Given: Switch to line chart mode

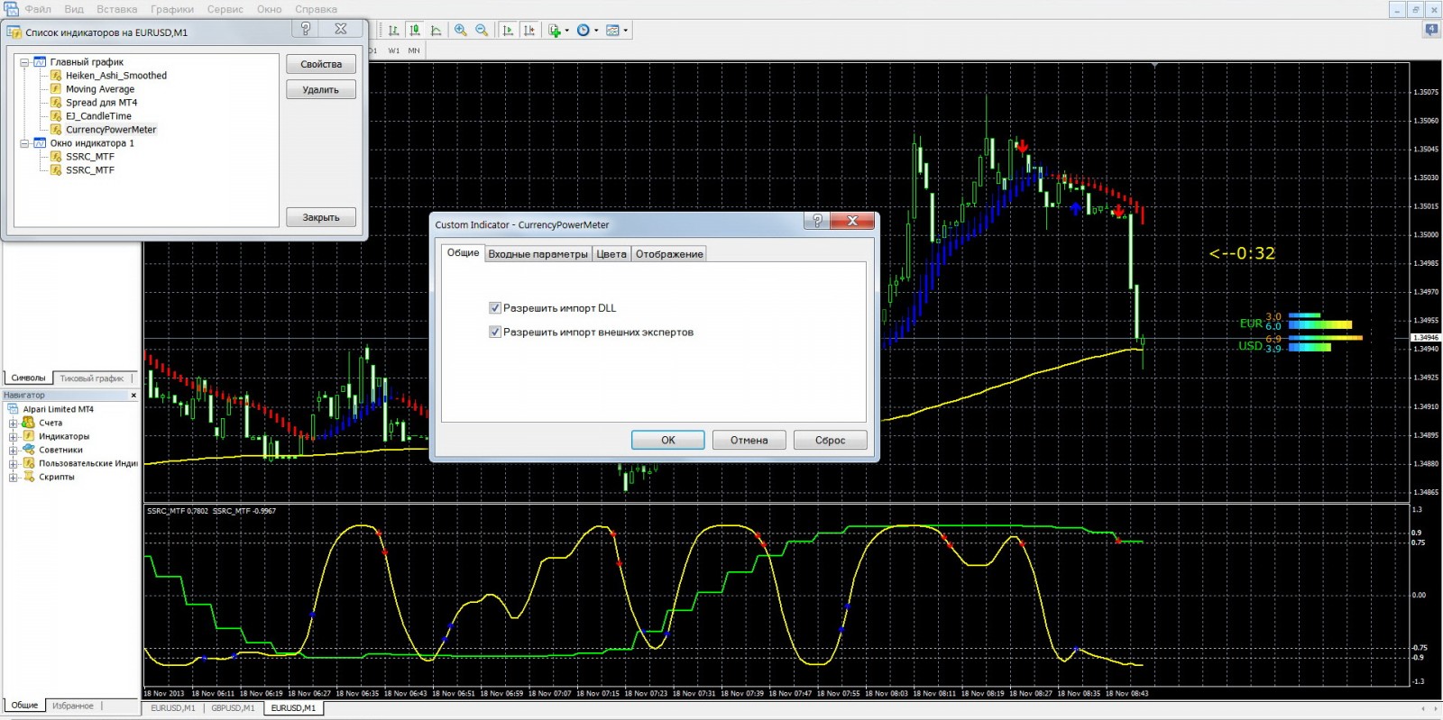Looking at the screenshot, I should [436, 30].
